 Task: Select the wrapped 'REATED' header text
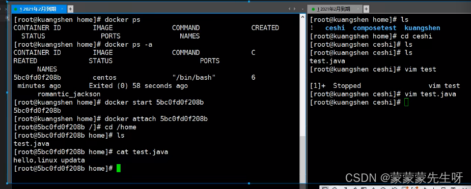click(x=25, y=61)
